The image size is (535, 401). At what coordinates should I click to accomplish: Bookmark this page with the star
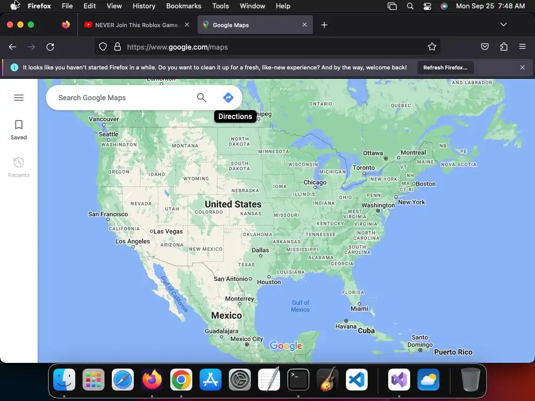coord(432,47)
